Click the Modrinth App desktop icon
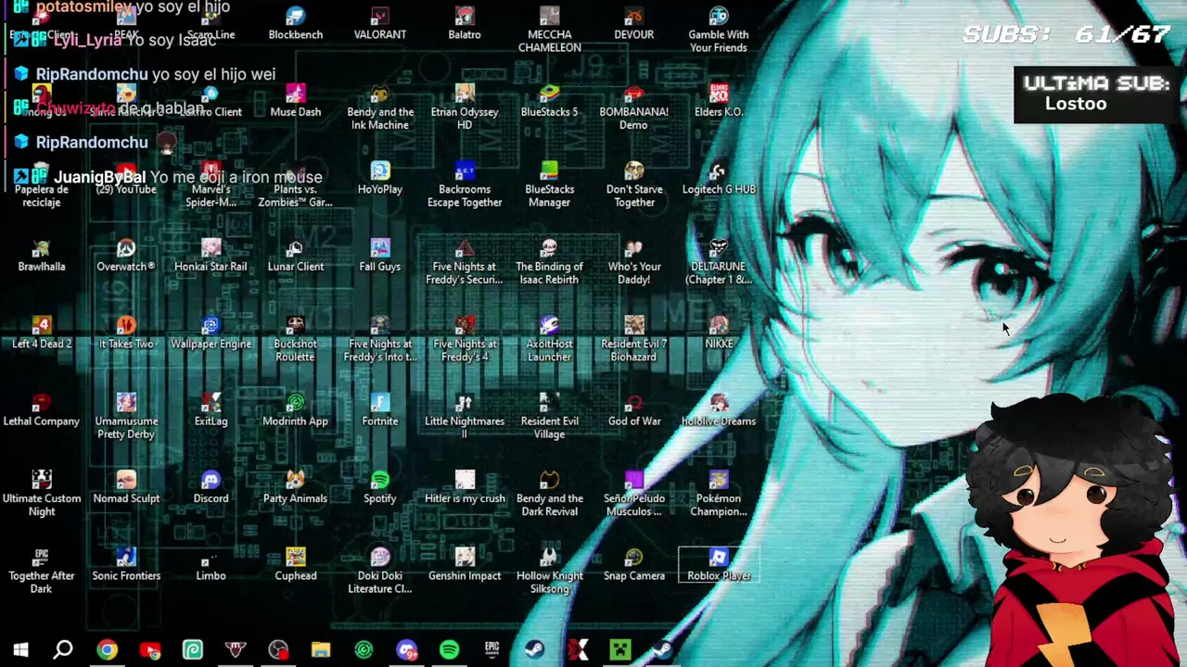Image resolution: width=1187 pixels, height=667 pixels. click(x=296, y=411)
